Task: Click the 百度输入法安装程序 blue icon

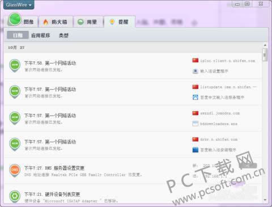Action: [195, 150]
